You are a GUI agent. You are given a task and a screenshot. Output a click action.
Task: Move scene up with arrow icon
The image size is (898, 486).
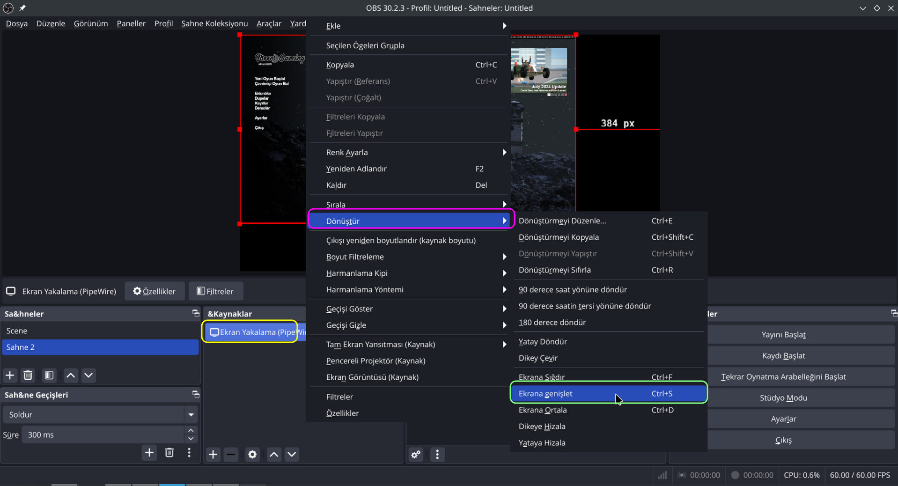point(71,375)
